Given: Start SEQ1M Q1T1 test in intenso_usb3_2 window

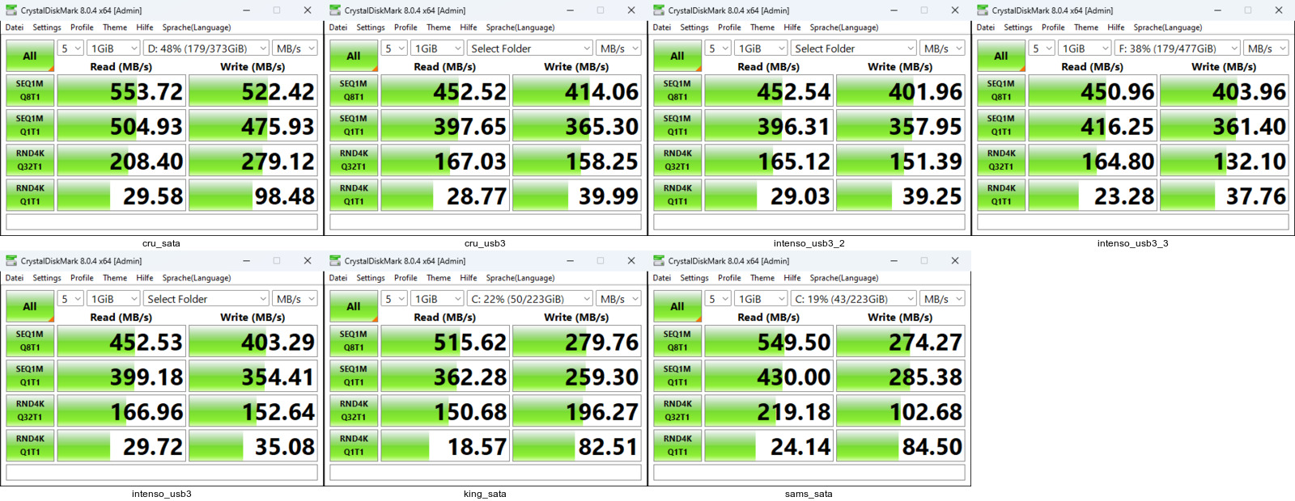Looking at the screenshot, I should 677,125.
